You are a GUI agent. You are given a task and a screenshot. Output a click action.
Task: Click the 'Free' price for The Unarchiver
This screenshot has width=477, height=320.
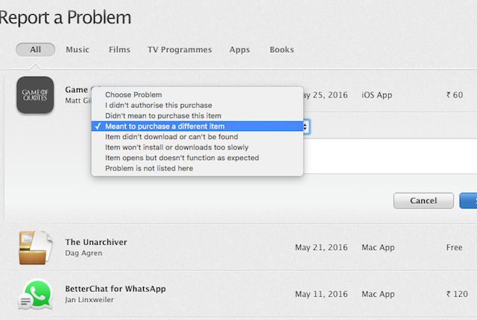point(455,247)
